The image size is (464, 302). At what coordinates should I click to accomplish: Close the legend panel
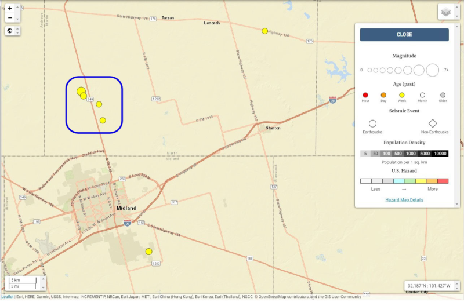[x=404, y=35]
